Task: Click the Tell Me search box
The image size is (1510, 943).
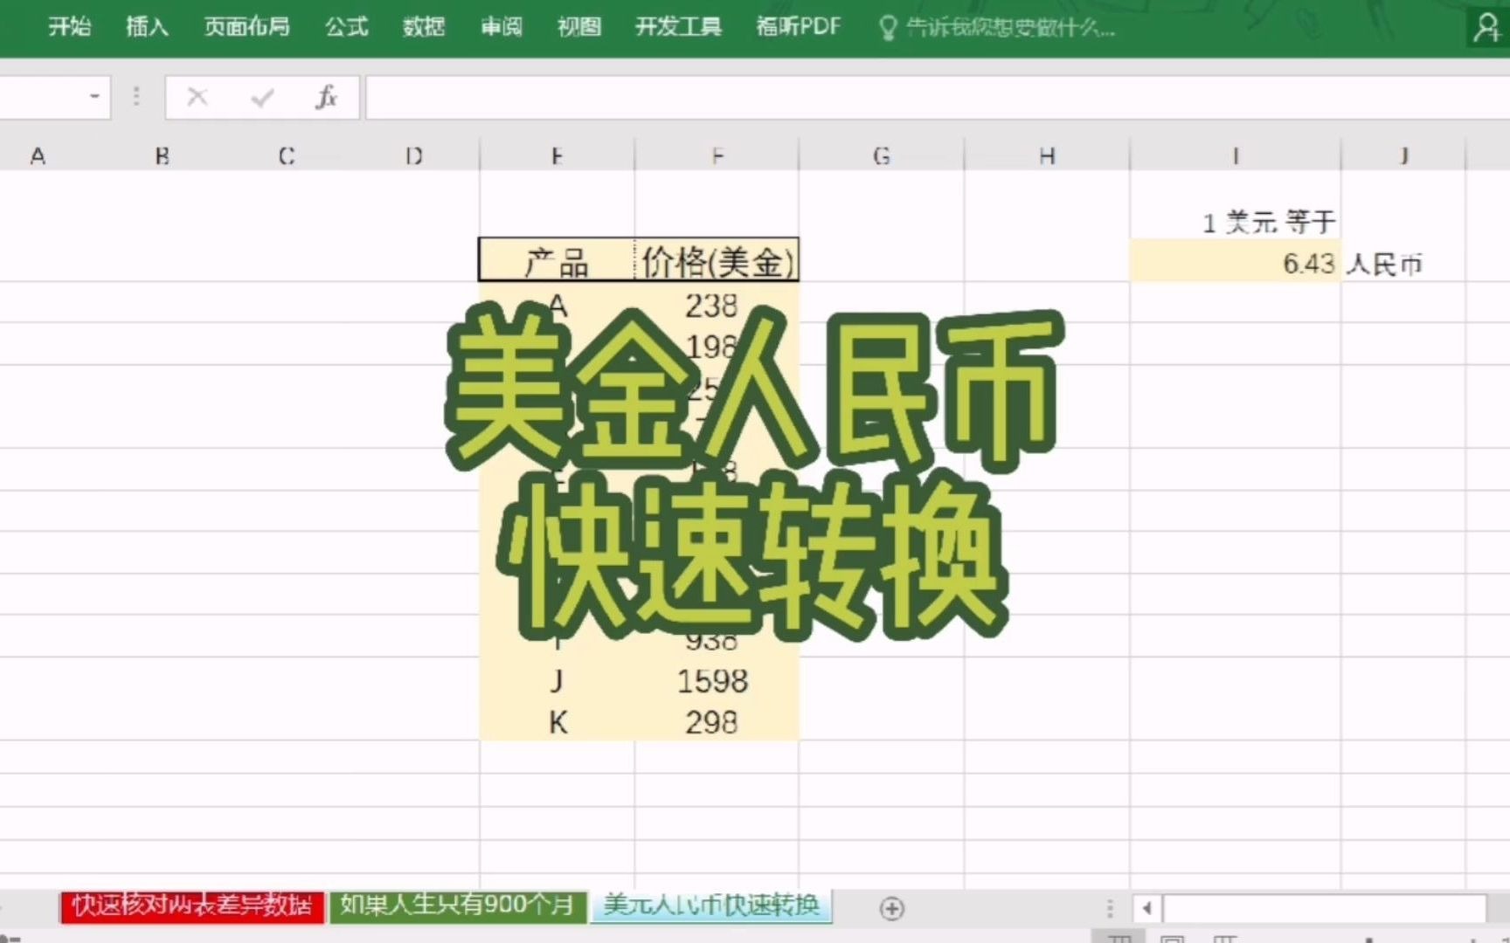Action: (x=997, y=28)
